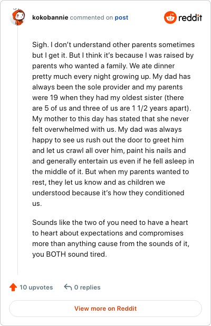Click the orange Reddit Snoo logo
The image size is (211, 326).
click(x=170, y=17)
